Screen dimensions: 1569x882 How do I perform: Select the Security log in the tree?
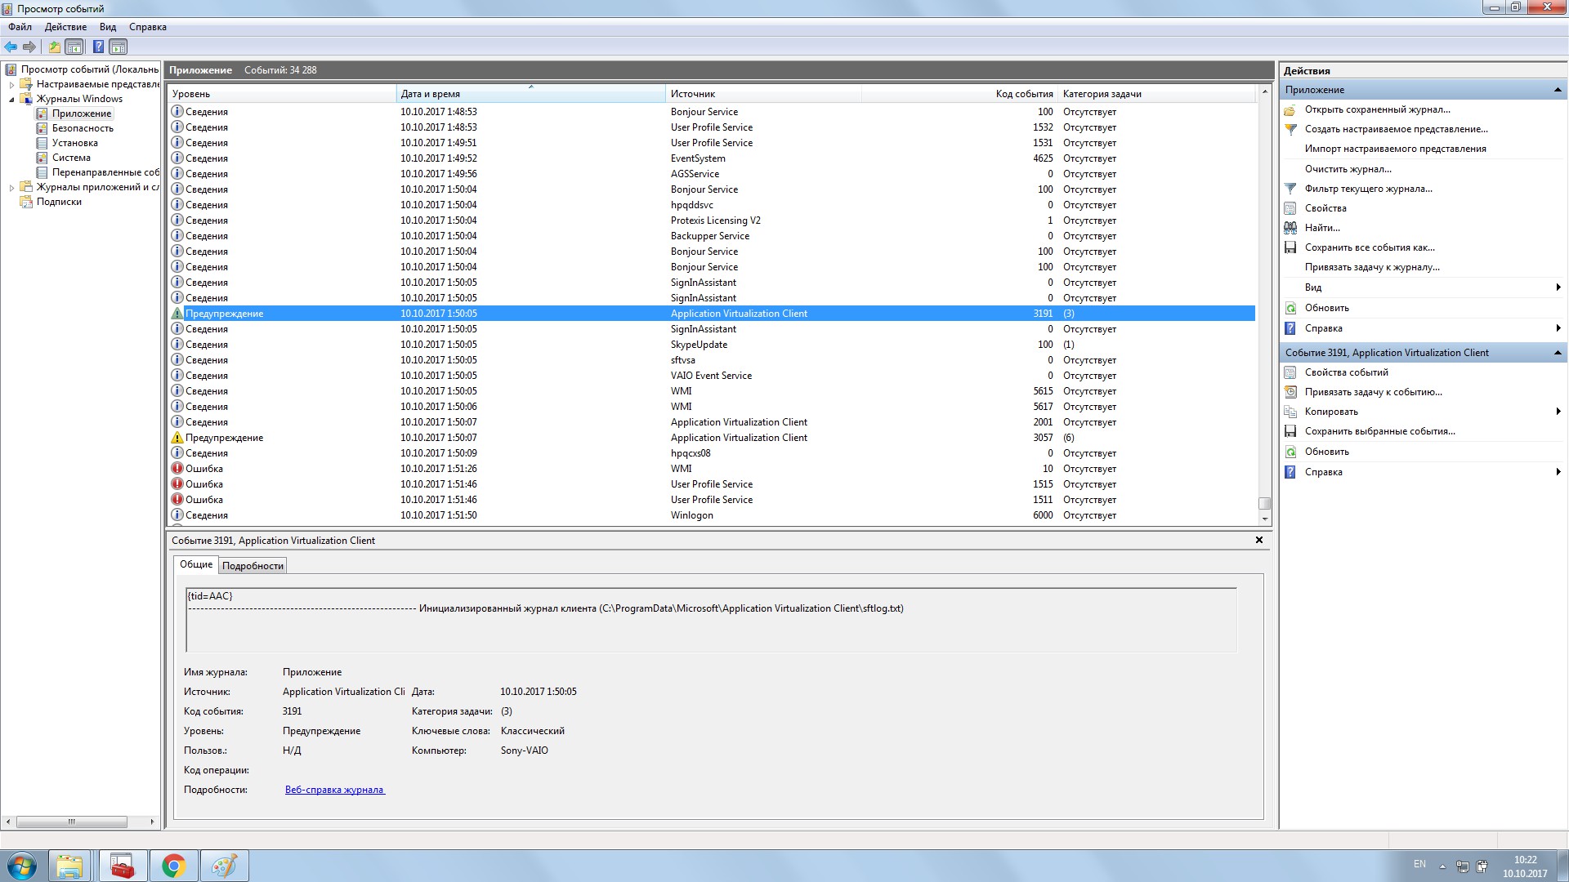pyautogui.click(x=83, y=128)
